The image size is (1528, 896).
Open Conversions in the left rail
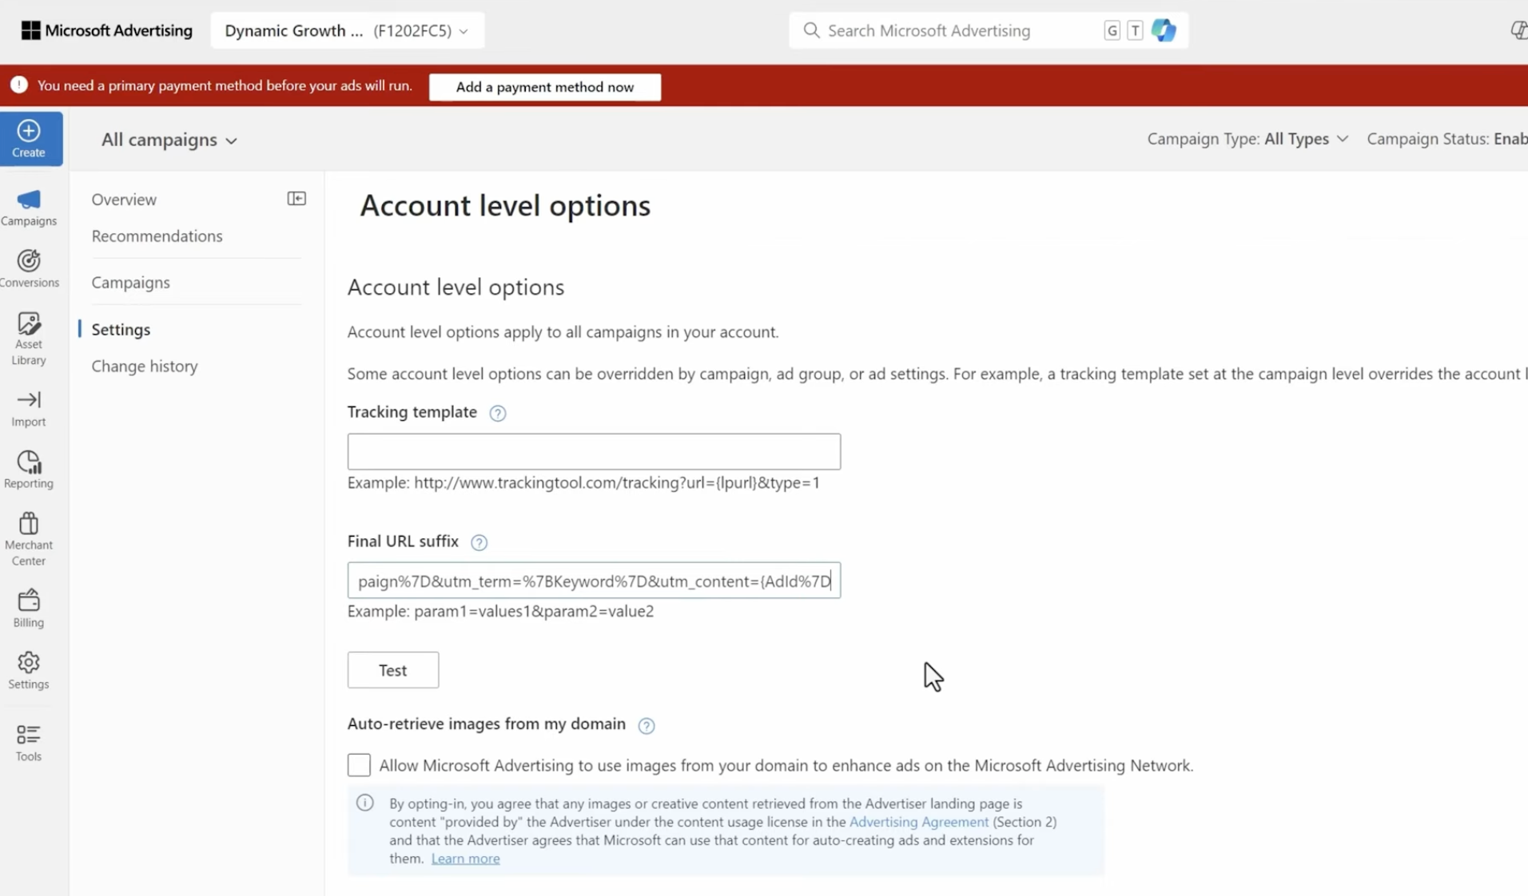[29, 269]
